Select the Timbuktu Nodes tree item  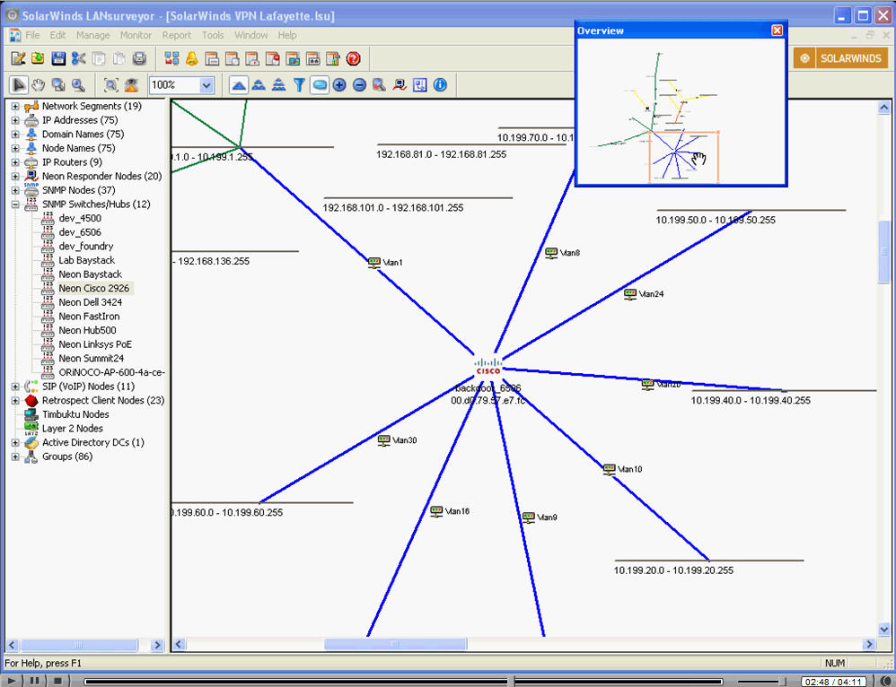75,414
